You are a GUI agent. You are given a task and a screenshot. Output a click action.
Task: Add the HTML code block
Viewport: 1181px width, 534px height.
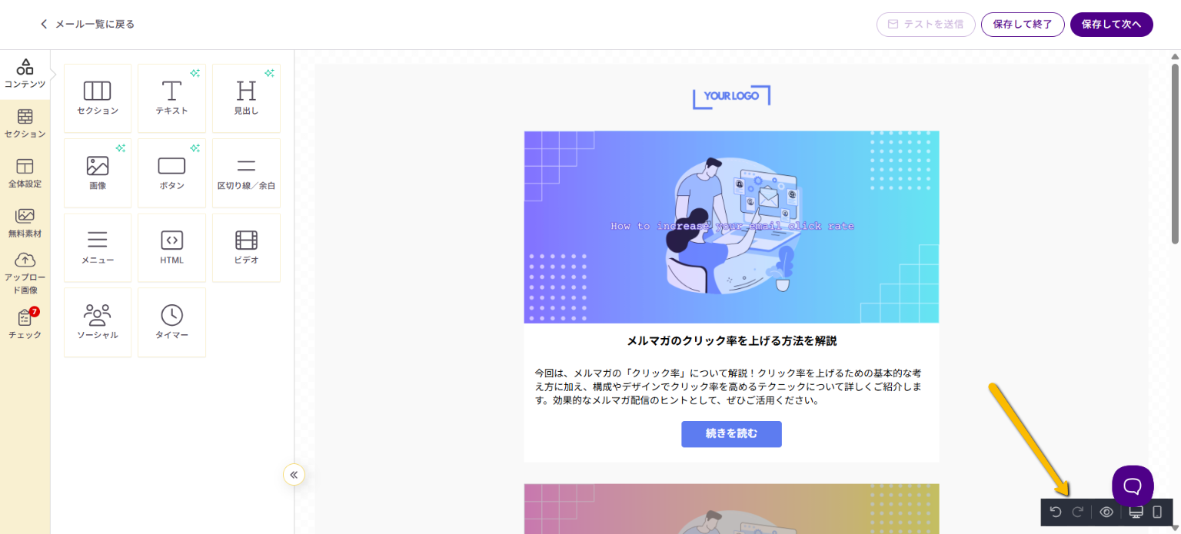click(x=171, y=247)
